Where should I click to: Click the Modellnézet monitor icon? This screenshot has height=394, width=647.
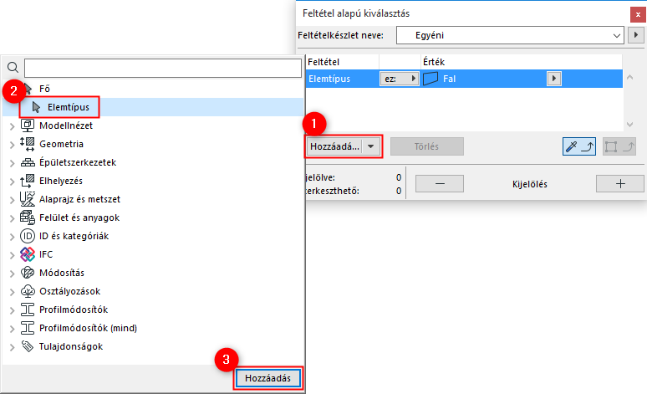(x=28, y=125)
